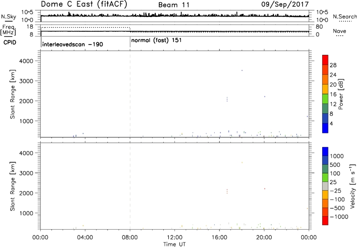Click the 'Velocity [m s-1]' colorbar title

click(x=353, y=186)
